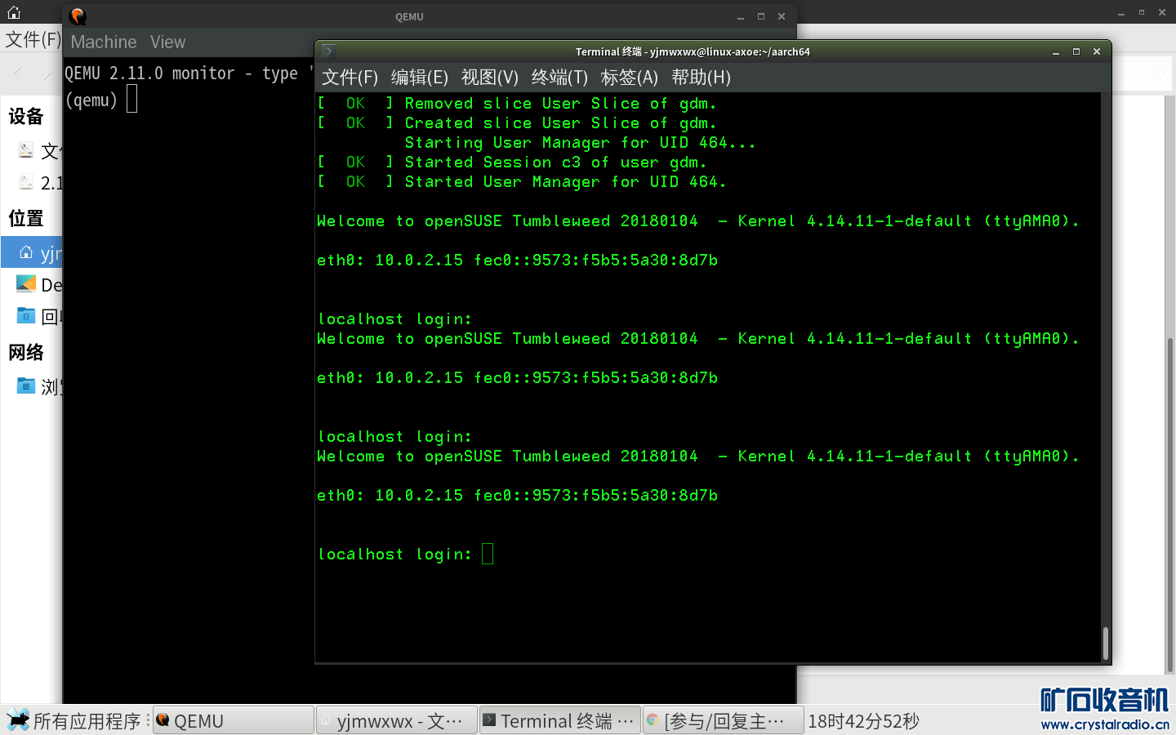Click the Terminal window icon in its title bar
Image resolution: width=1176 pixels, height=735 pixels.
point(328,51)
